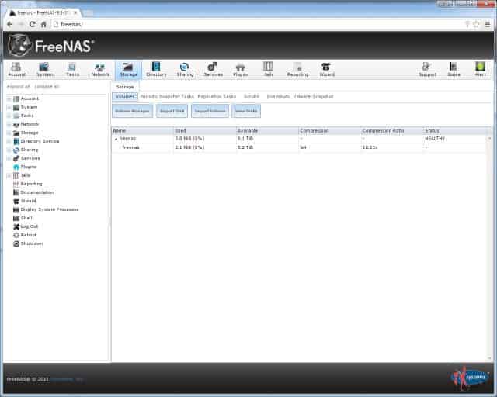Click the Volume Manager button
The height and width of the screenshot is (397, 497).
pyautogui.click(x=131, y=111)
